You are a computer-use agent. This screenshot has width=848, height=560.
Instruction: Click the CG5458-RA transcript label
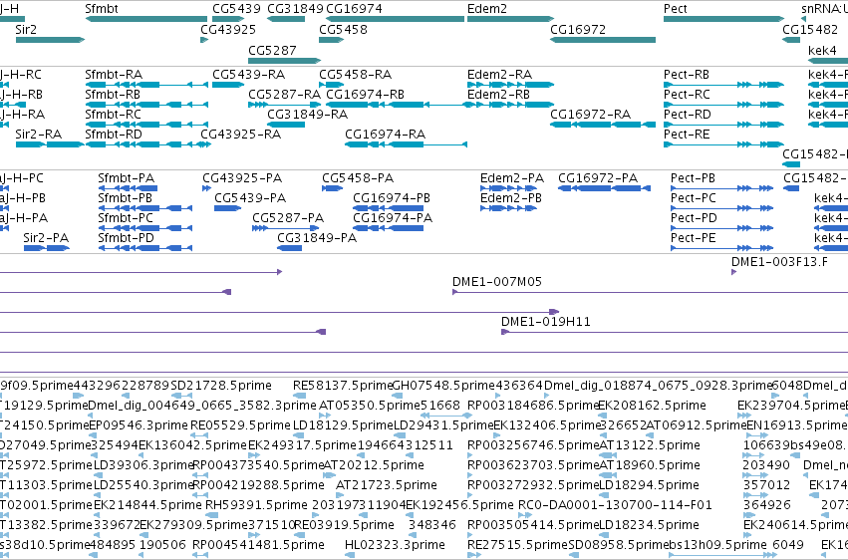click(356, 74)
